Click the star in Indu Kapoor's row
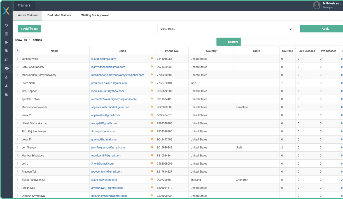The image size is (343, 199). coord(152,90)
